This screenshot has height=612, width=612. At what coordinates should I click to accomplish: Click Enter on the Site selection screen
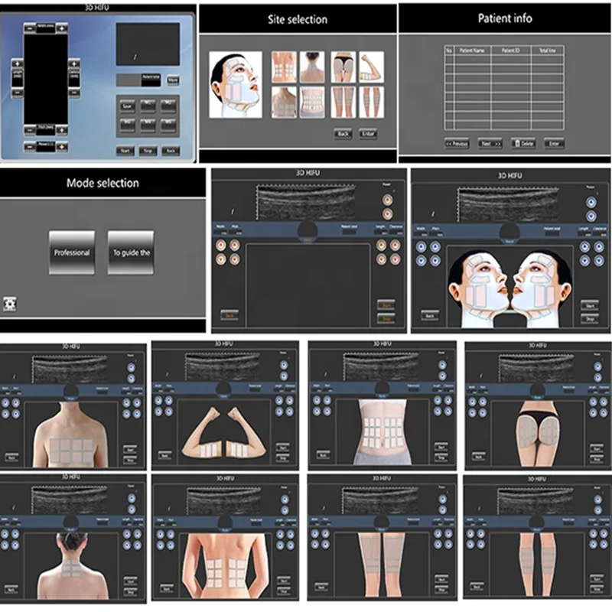coord(368,134)
